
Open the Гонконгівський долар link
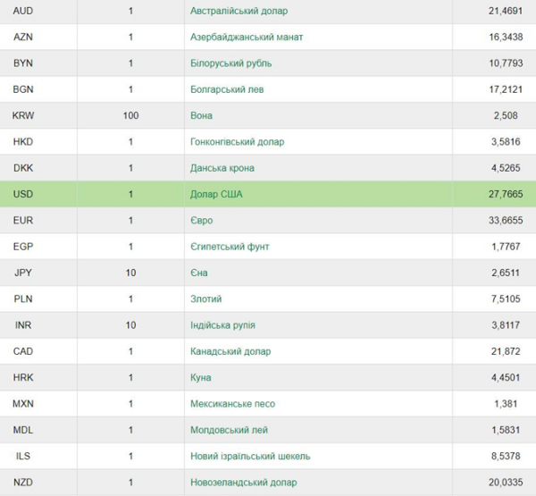[x=237, y=142]
